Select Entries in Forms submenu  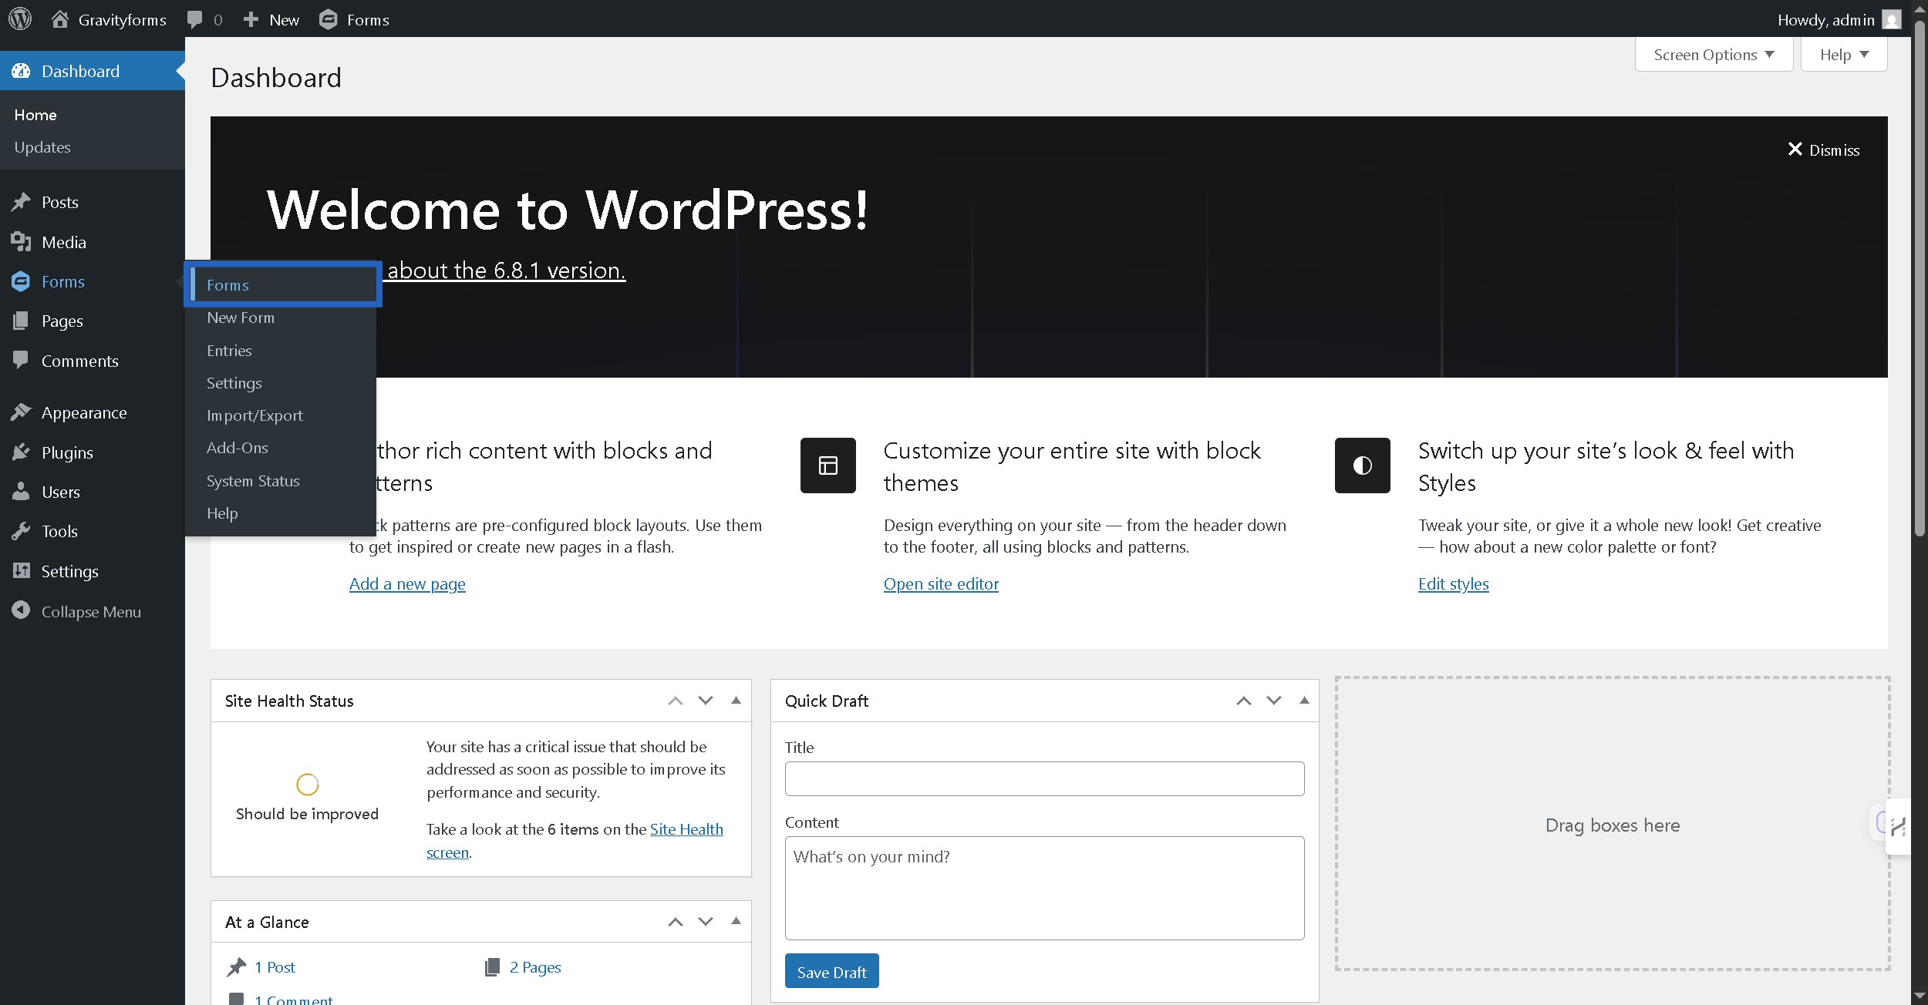(229, 351)
